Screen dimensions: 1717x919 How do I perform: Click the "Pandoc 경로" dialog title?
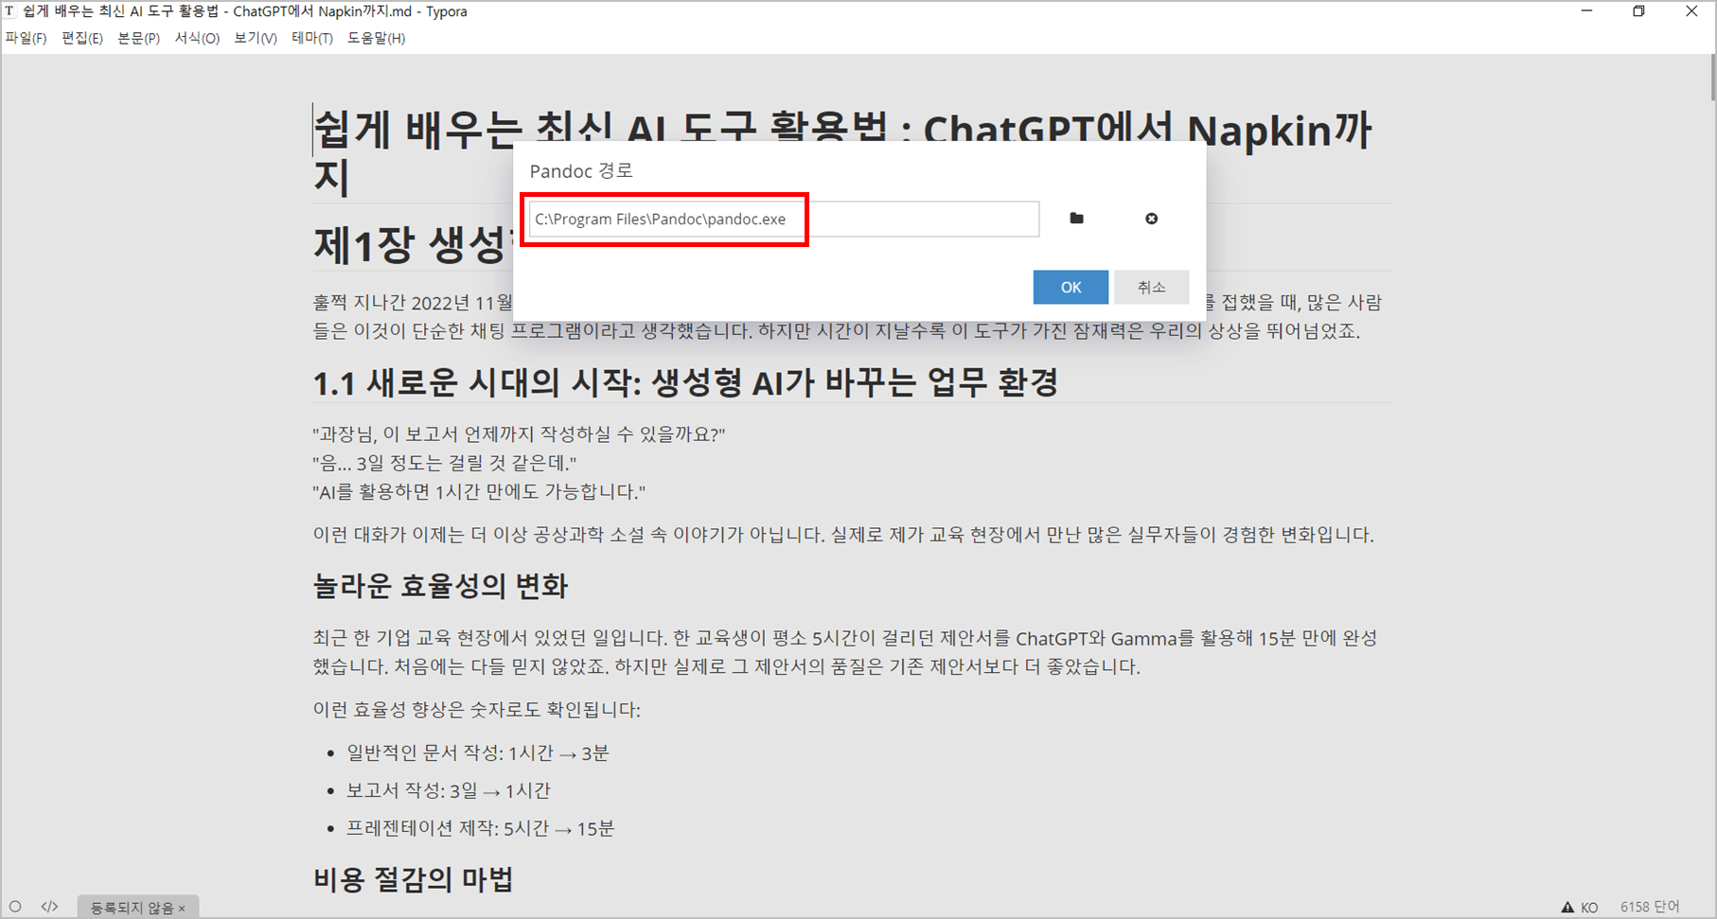581,171
